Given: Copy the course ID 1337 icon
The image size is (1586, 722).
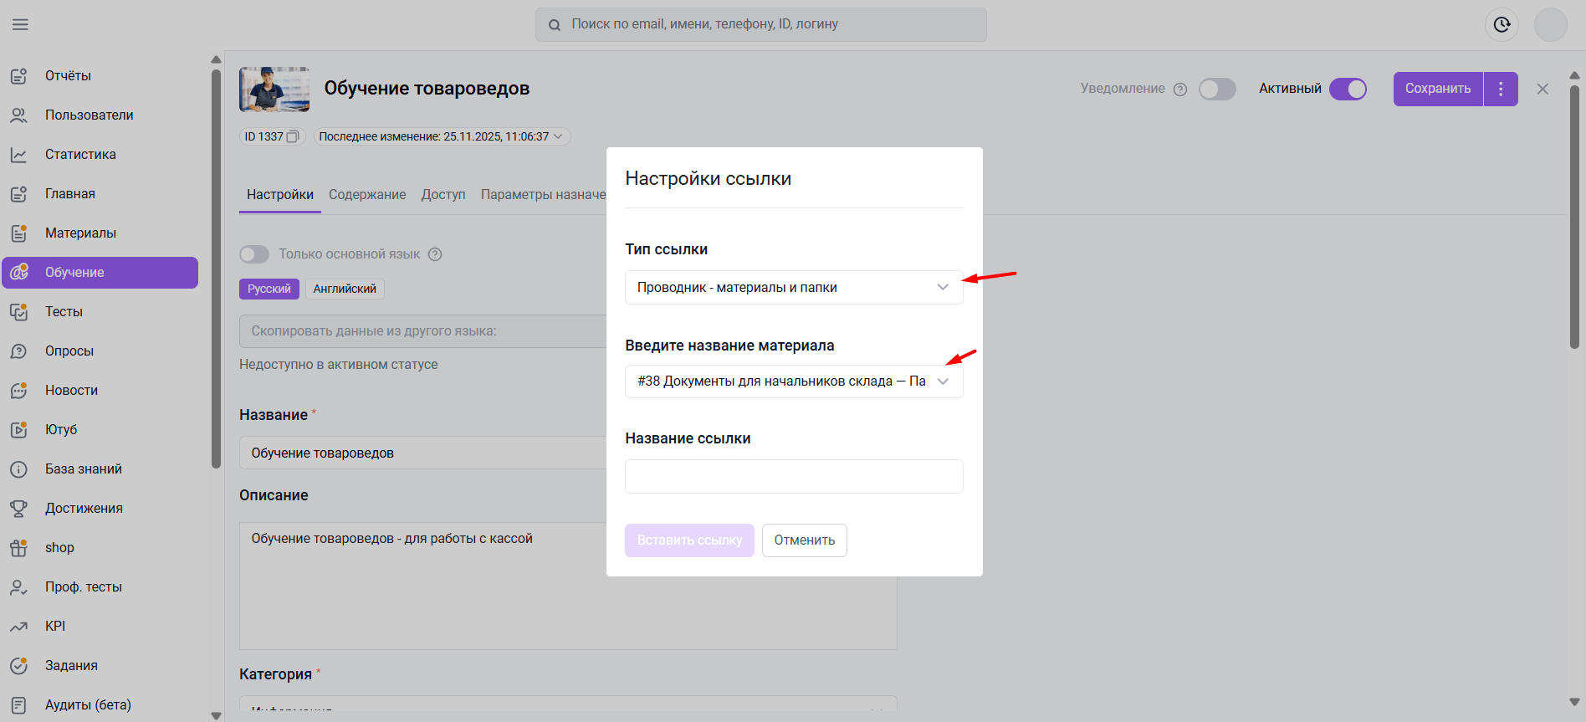Looking at the screenshot, I should click(293, 136).
